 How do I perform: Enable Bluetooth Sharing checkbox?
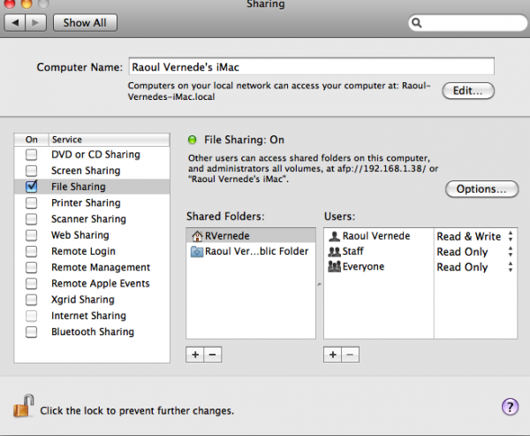(x=32, y=332)
